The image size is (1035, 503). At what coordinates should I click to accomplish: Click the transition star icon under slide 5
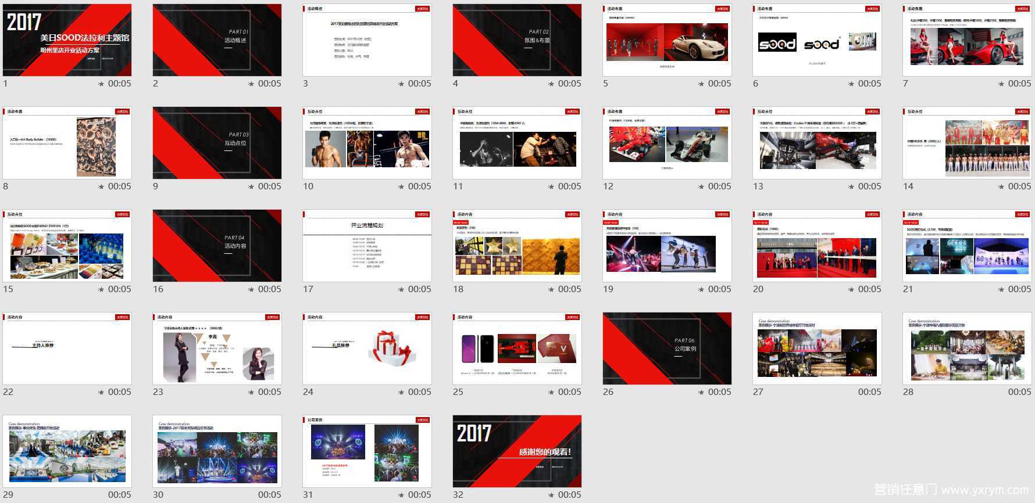(701, 84)
